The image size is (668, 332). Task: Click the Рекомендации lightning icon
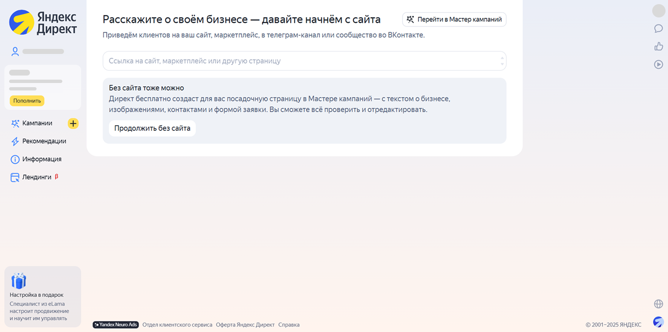coord(15,142)
